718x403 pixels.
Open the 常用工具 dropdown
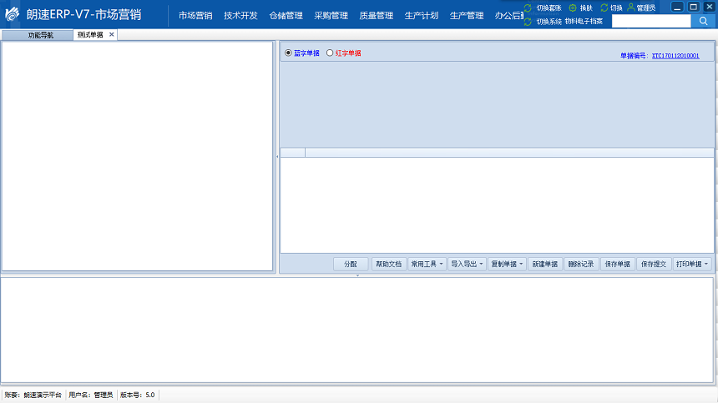[x=427, y=264]
